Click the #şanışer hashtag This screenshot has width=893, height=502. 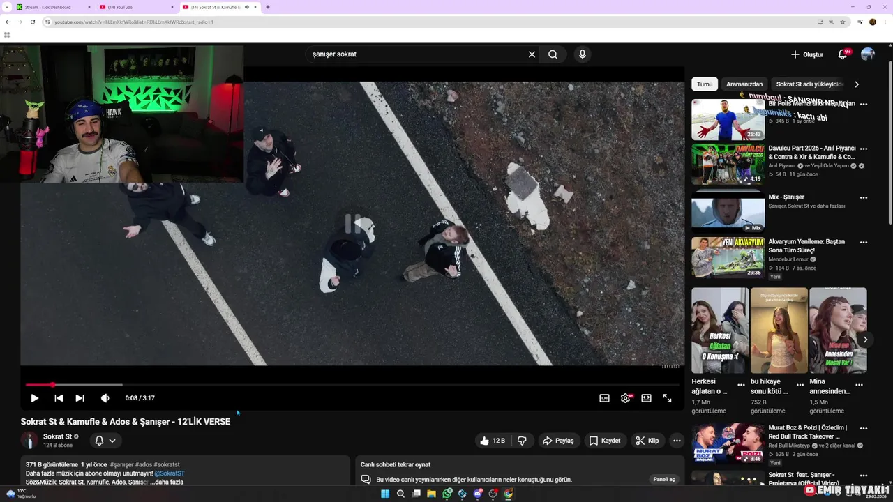[121, 464]
